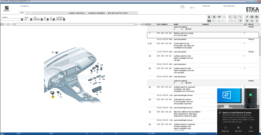Click Restart now in the Windows update notification

point(225,129)
